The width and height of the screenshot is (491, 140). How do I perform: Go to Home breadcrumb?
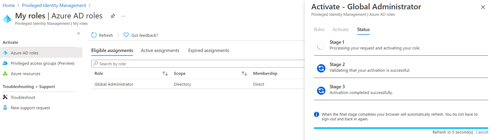point(9,5)
